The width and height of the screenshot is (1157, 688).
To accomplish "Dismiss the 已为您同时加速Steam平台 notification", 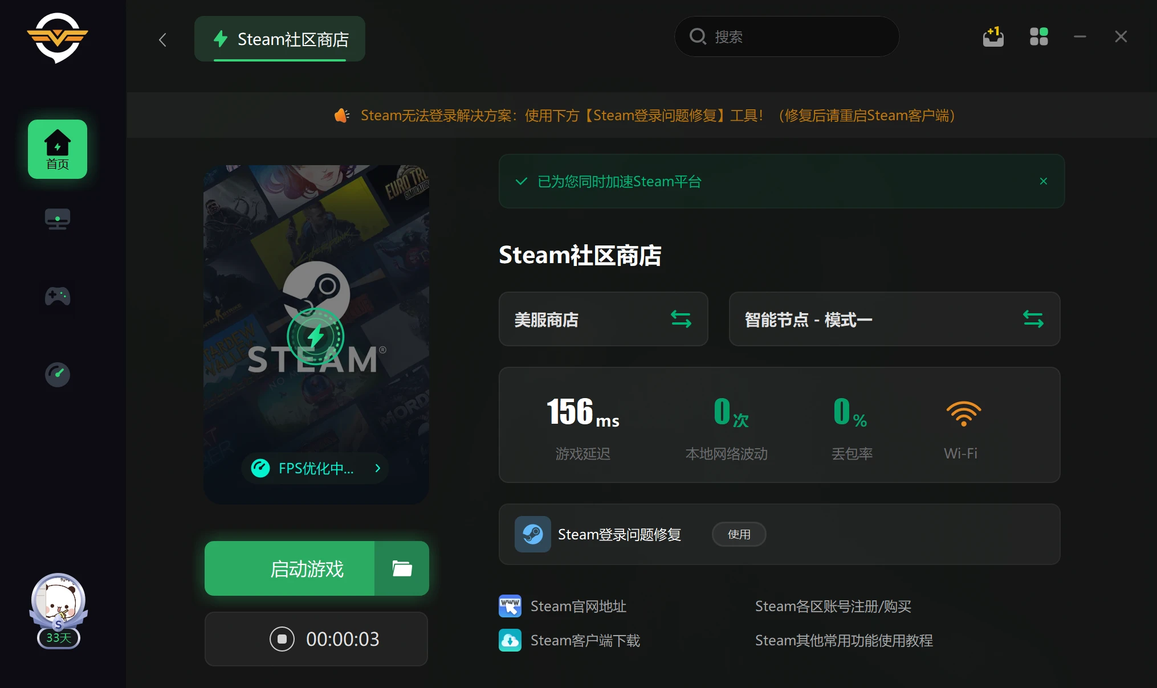I will pyautogui.click(x=1043, y=181).
